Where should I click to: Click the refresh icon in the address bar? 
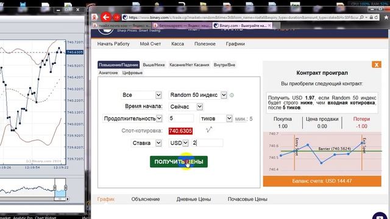(x=377, y=18)
